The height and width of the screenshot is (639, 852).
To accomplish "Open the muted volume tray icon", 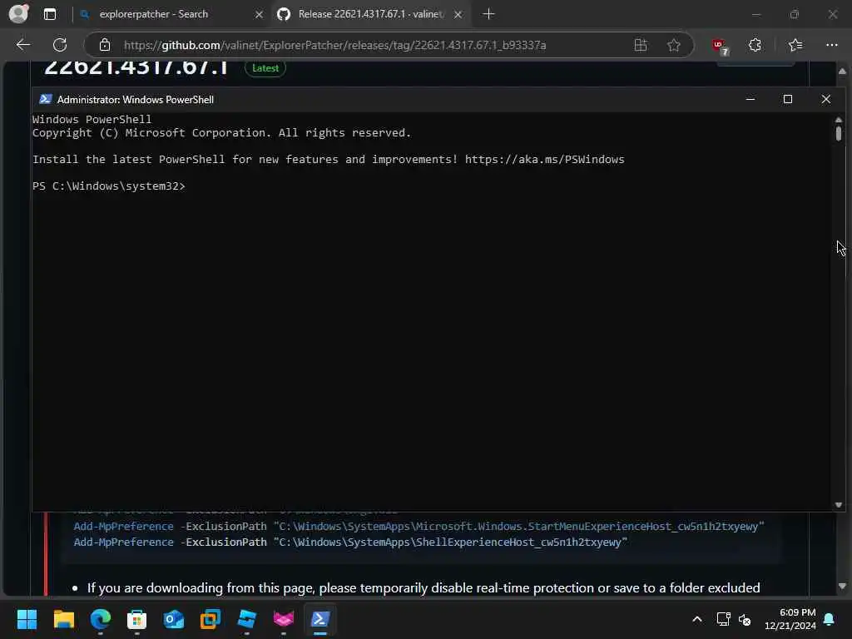I will 745,619.
